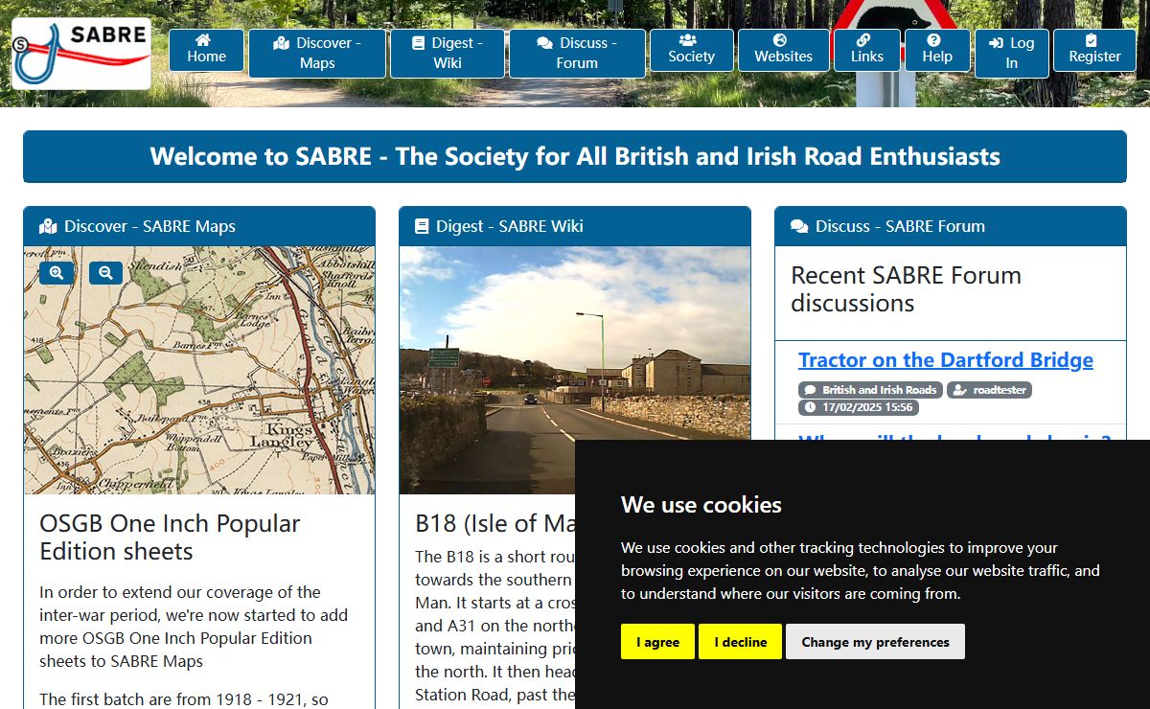Open Discover - Maps nav button
The height and width of the screenshot is (709, 1150).
click(317, 53)
